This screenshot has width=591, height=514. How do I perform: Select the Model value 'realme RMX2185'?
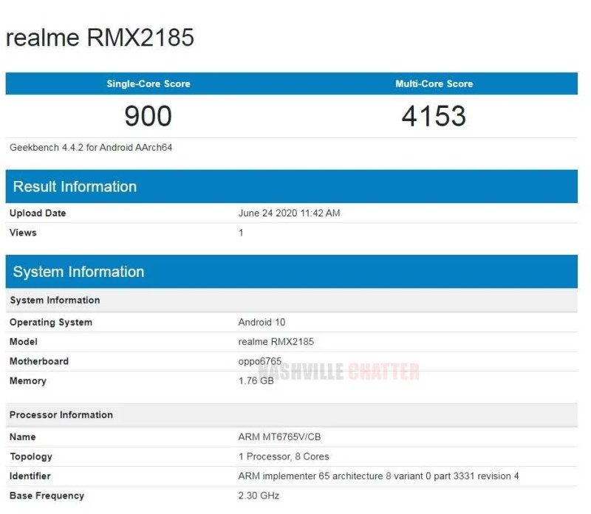[x=276, y=342]
